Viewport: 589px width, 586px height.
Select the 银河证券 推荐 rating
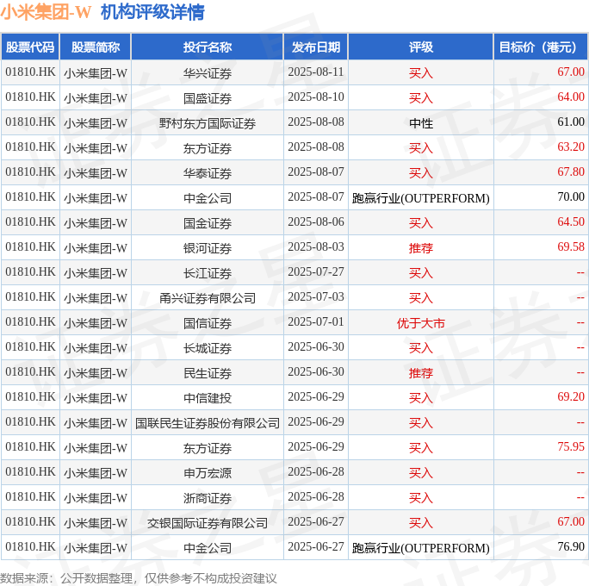[x=421, y=247]
